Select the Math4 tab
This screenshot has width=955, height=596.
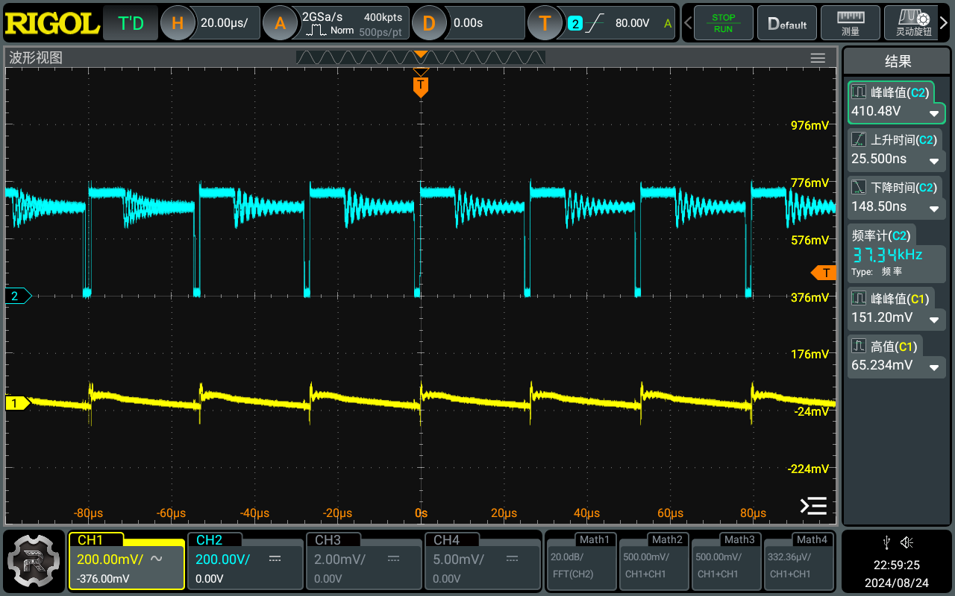click(x=798, y=561)
